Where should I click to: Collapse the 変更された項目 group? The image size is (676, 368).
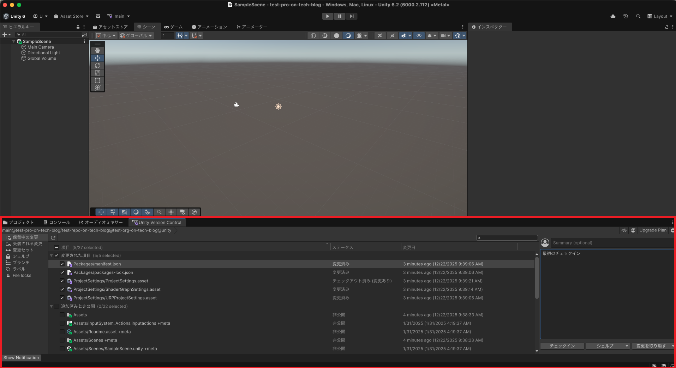[x=52, y=255]
